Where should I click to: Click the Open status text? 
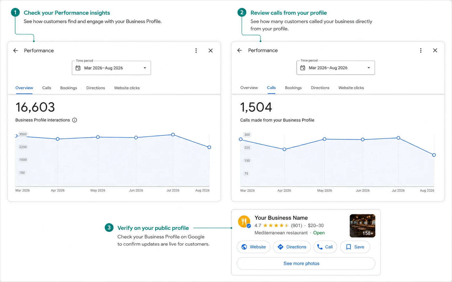319,233
